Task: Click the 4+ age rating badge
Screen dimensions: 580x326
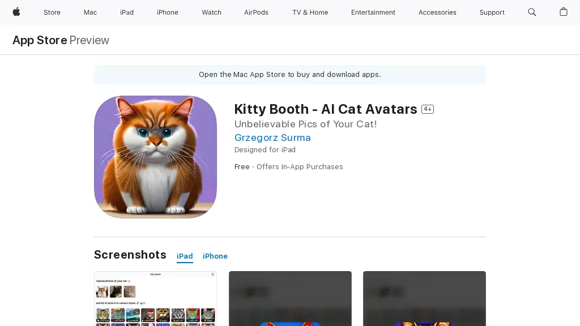Action: point(428,109)
